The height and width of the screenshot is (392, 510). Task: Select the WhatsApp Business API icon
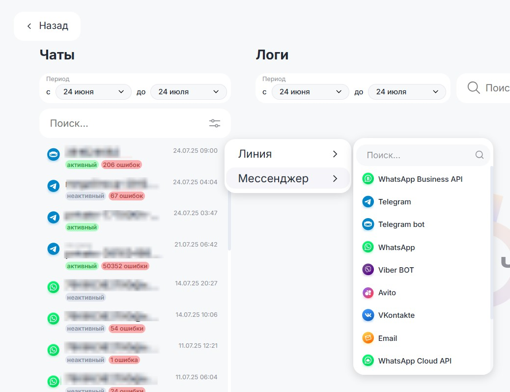[x=368, y=179]
